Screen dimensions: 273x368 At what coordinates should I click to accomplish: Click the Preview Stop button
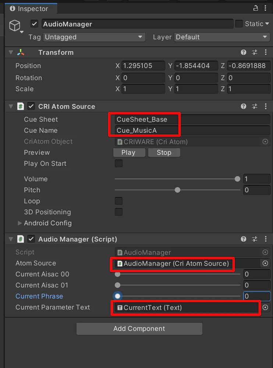coord(164,153)
